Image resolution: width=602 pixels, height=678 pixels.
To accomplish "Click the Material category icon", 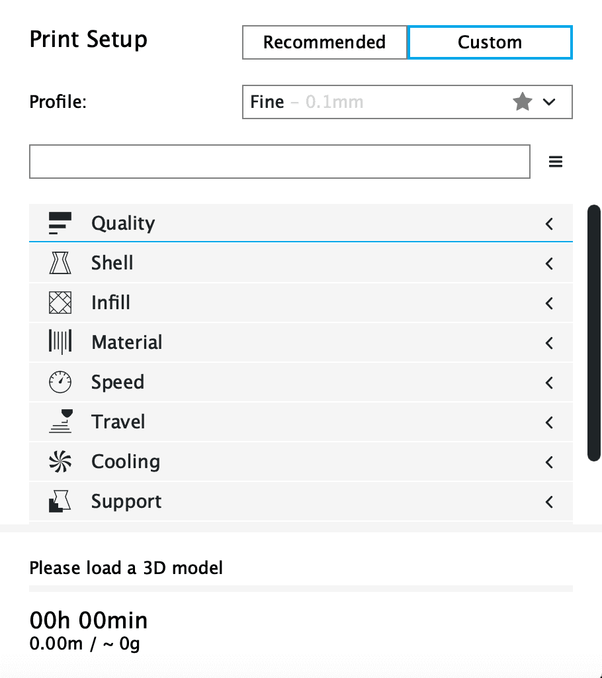I will (x=60, y=342).
